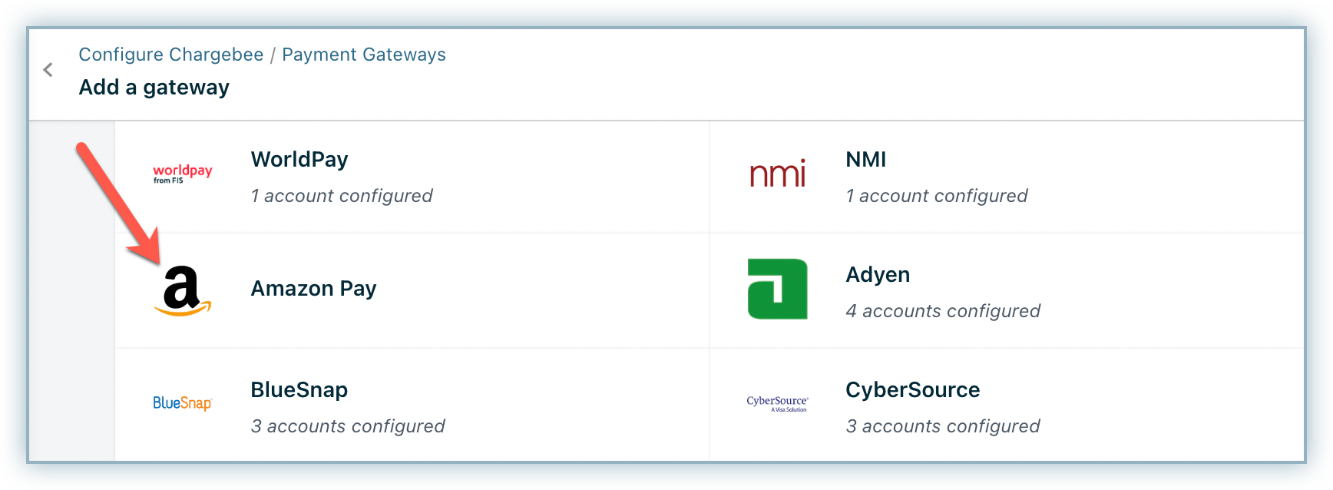Select the NMI gateway title
This screenshot has height=490, width=1333.
[865, 159]
